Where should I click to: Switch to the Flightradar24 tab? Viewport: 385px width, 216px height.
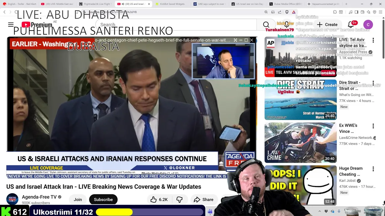[95, 4]
